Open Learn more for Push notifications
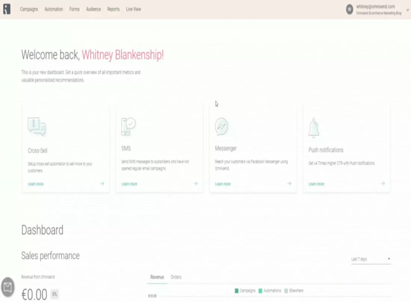The image size is (411, 302). click(x=316, y=184)
